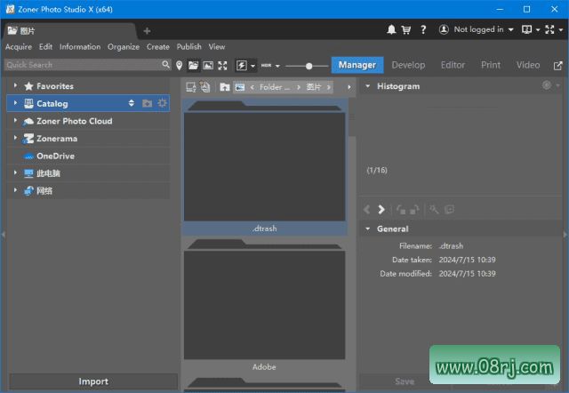
Task: Click the fullscreen icon beside preview icon
Action: 222,65
